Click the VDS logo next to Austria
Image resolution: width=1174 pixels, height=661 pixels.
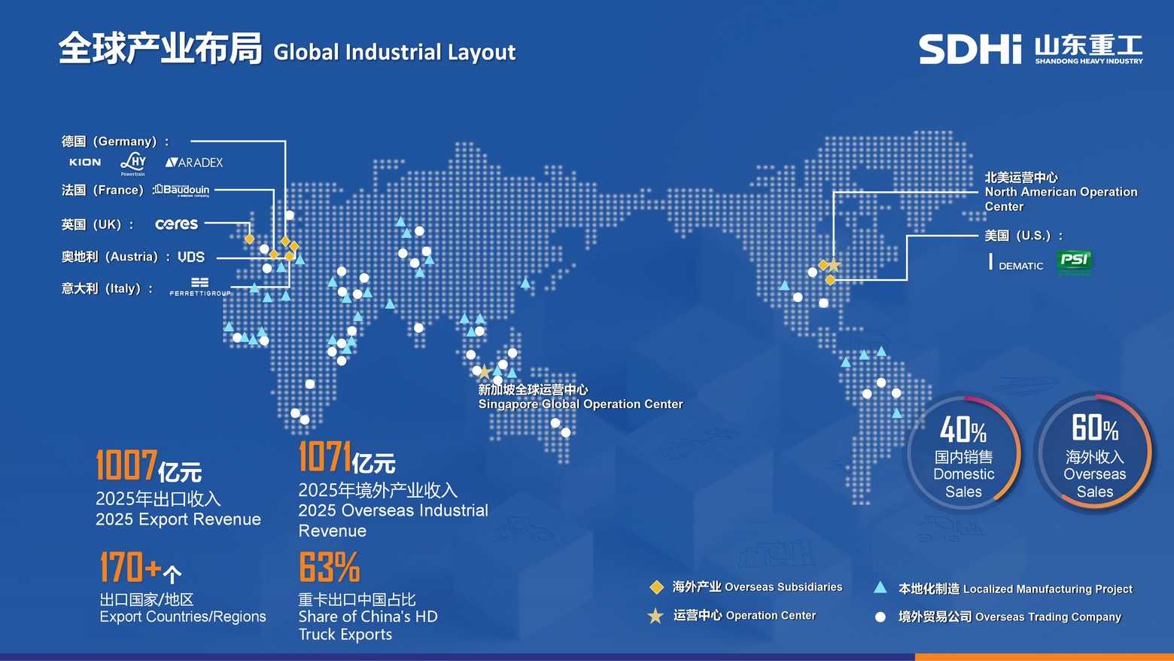191,257
